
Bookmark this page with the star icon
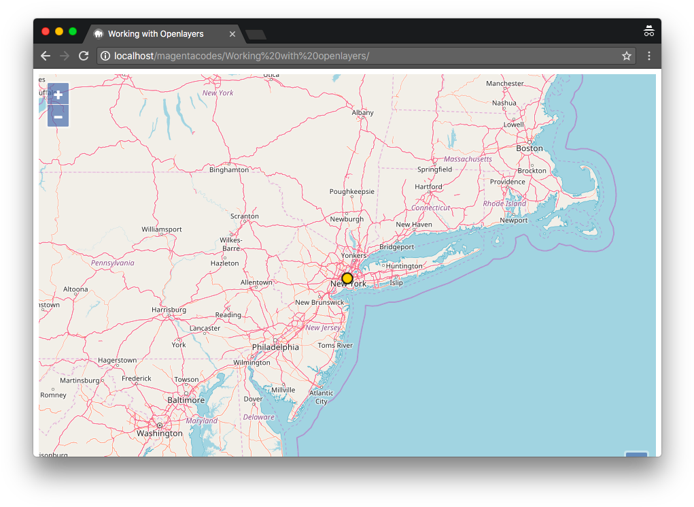[x=626, y=56]
